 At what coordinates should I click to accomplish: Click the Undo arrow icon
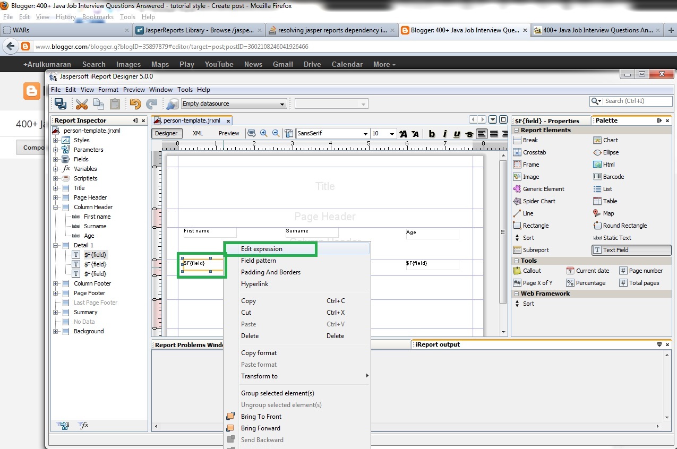pos(135,103)
